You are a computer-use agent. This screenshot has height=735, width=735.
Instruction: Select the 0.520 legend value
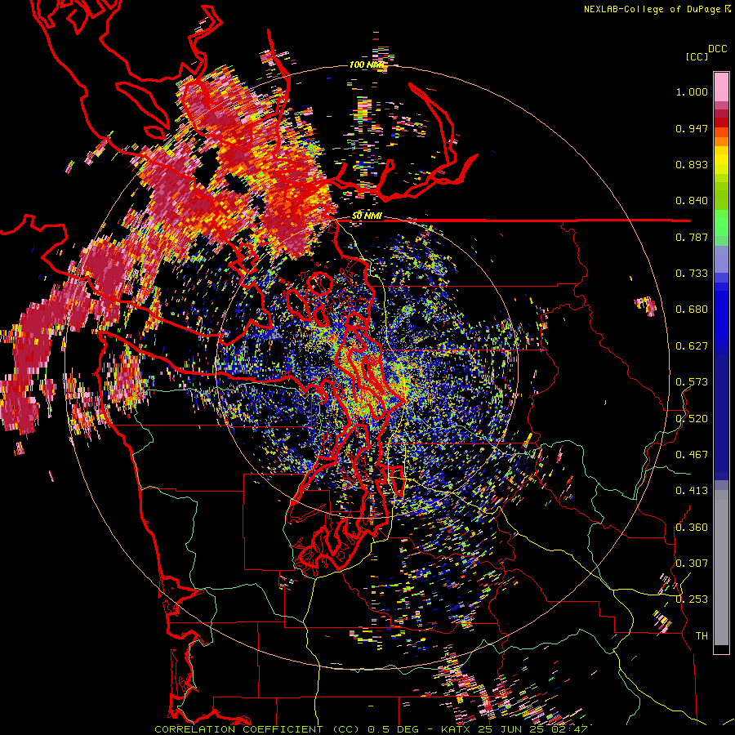click(692, 418)
